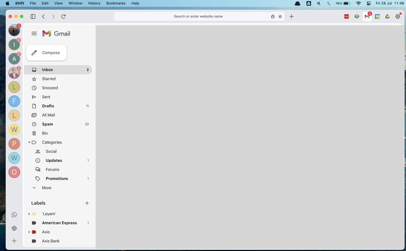Toggle the Shift sidebar panel icon
This screenshot has height=251, width=406.
(x=33, y=16)
